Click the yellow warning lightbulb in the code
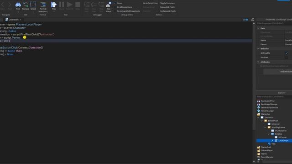The height and width of the screenshot is (164, 292). pyautogui.click(x=25, y=37)
